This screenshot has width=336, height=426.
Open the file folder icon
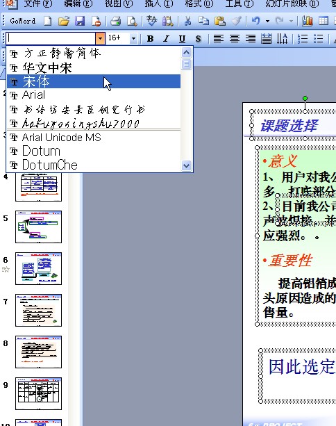64,21
